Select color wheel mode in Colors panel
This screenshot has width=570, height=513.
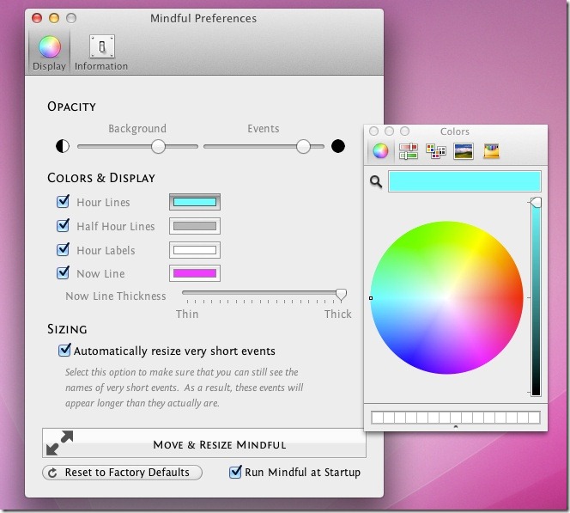[x=380, y=150]
